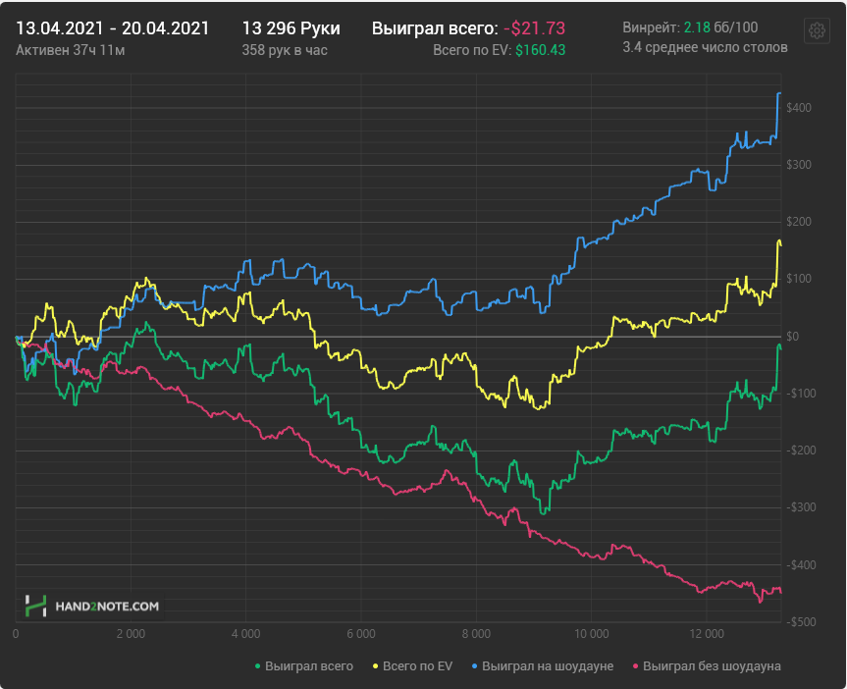Click the '-$100' y-axis label
This screenshot has height=689, width=847.
point(801,393)
